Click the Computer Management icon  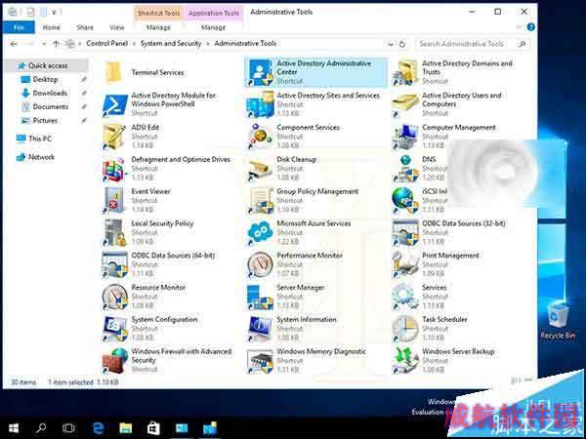[x=406, y=137]
